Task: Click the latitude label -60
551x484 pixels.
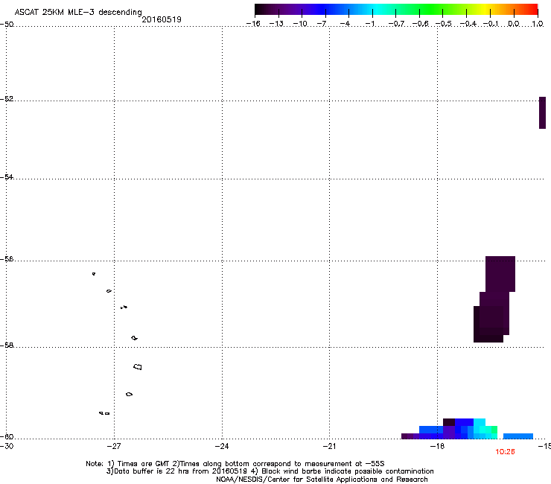Action: pyautogui.click(x=7, y=436)
